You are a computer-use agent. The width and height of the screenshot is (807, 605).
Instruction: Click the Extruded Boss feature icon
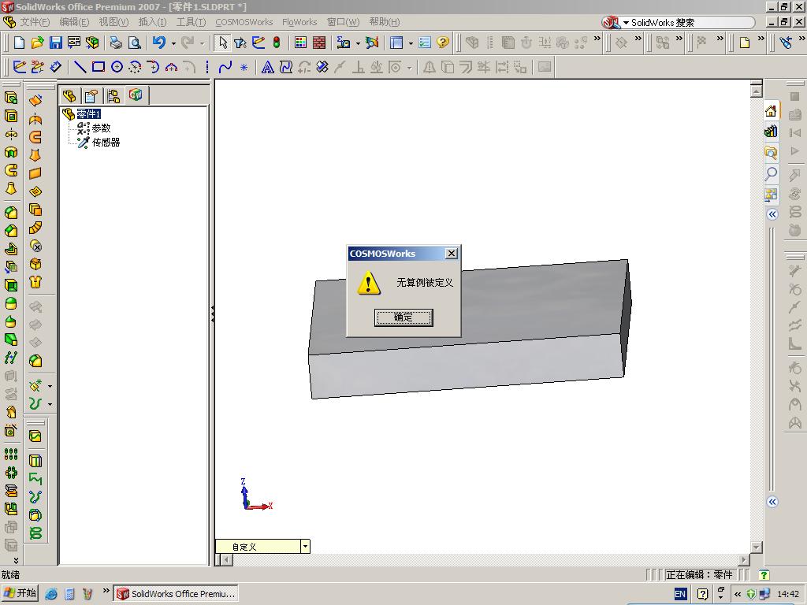[11, 97]
